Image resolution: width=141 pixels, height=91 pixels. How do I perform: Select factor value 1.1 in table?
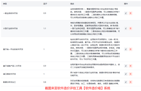coord(45,29)
